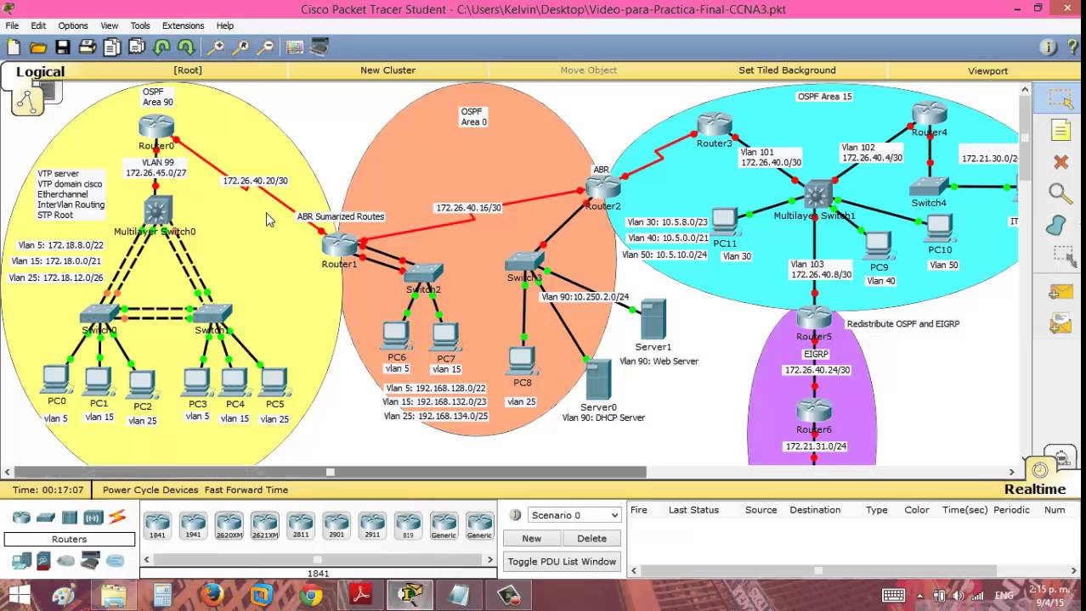
Task: Click Fast Forward Time
Action: (246, 490)
